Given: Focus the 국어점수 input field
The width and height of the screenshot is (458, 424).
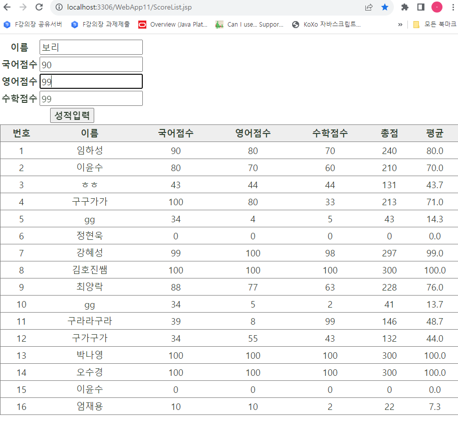Looking at the screenshot, I should click(x=91, y=64).
